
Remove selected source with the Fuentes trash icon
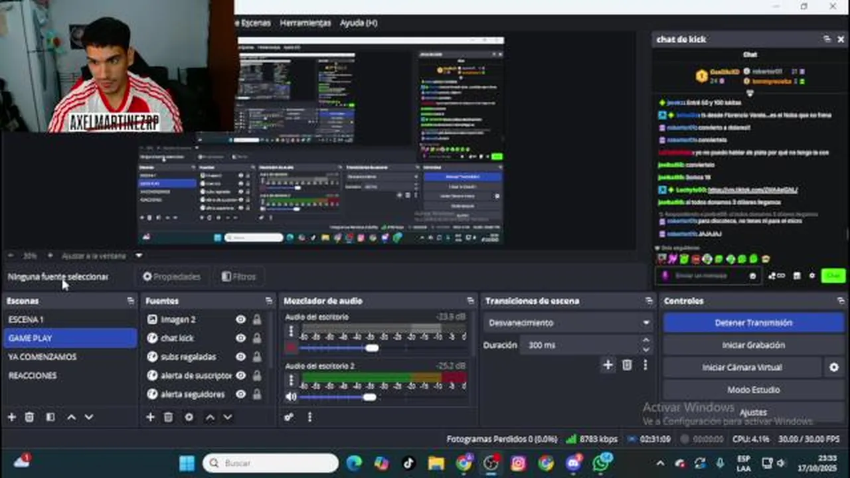[x=168, y=417]
